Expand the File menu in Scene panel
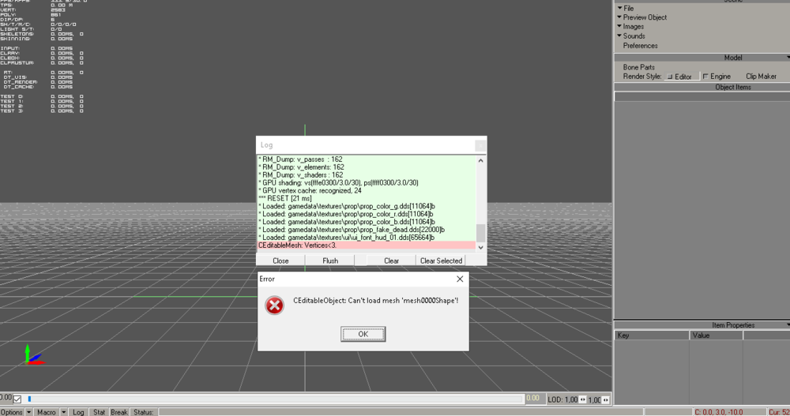The height and width of the screenshot is (416, 790). [628, 8]
